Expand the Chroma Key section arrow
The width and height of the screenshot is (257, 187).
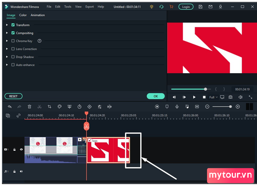[x=7, y=41]
